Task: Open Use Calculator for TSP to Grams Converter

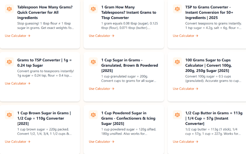Action: click(x=185, y=36)
